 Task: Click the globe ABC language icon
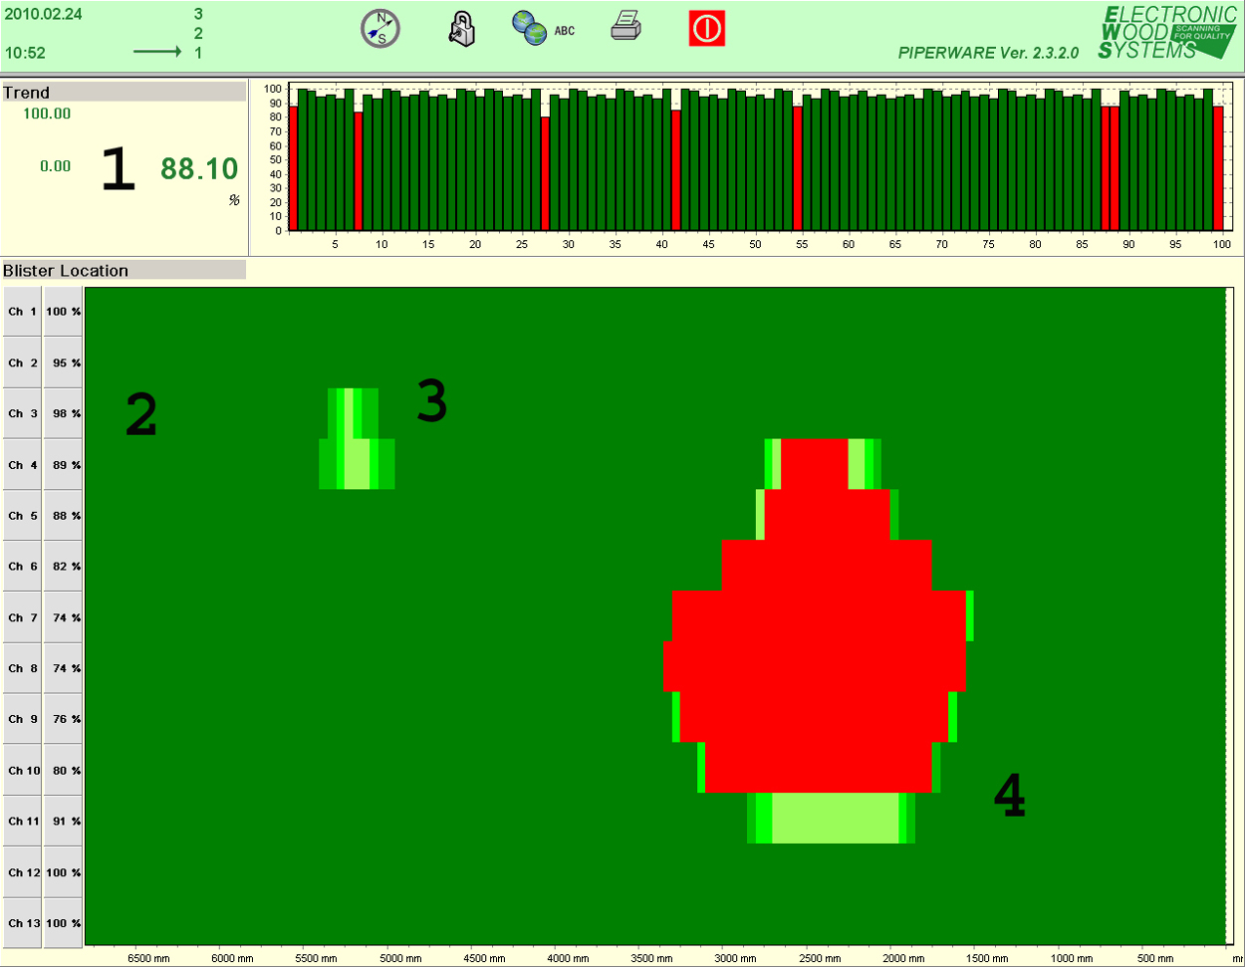[x=542, y=29]
